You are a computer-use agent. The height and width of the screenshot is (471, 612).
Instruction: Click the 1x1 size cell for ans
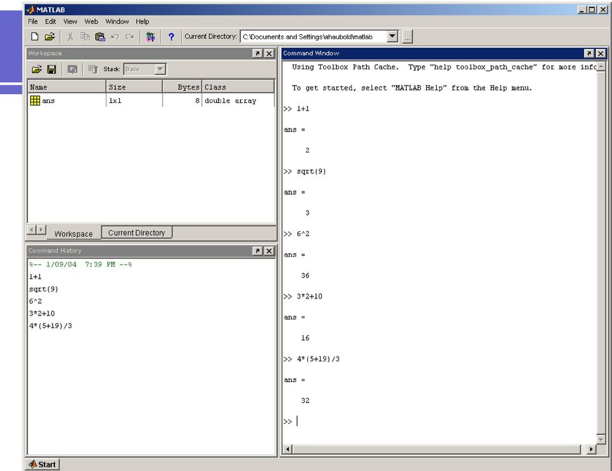tap(115, 101)
